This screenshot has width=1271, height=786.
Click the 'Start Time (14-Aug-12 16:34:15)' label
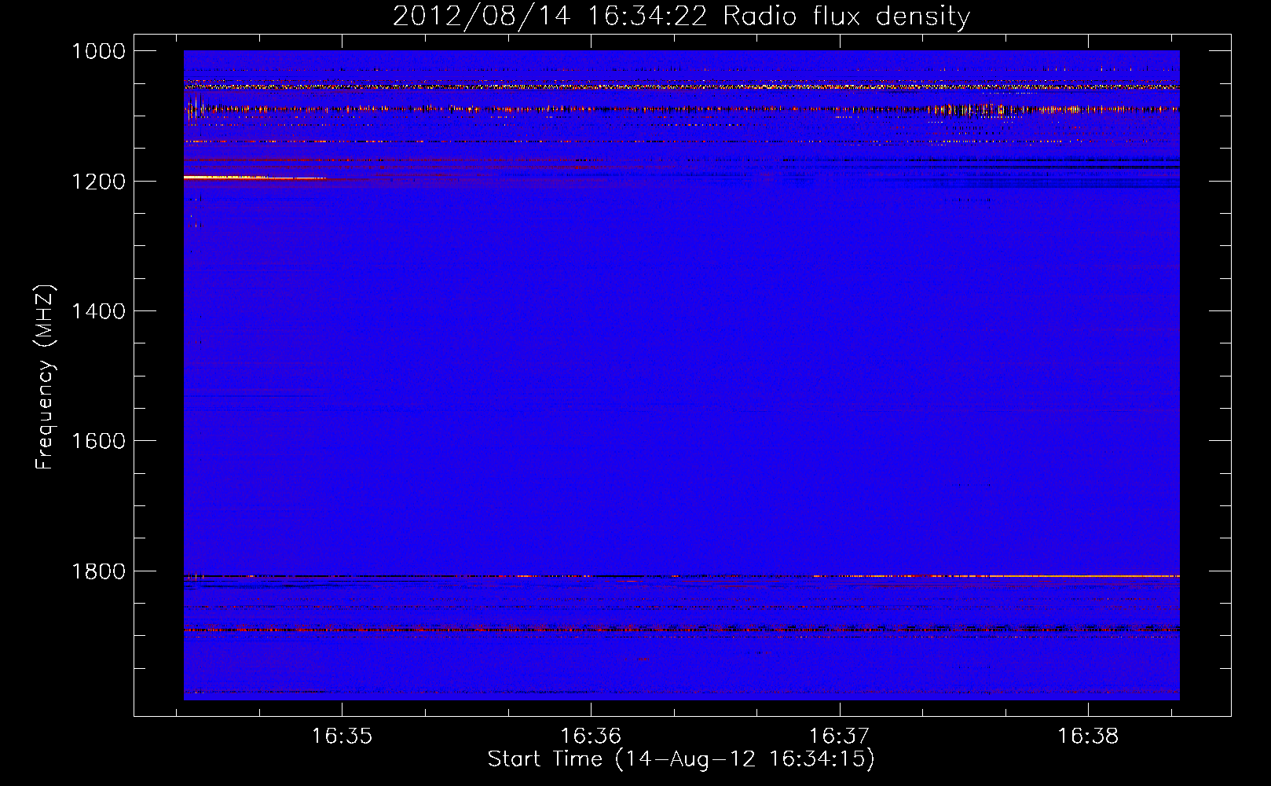pos(681,759)
